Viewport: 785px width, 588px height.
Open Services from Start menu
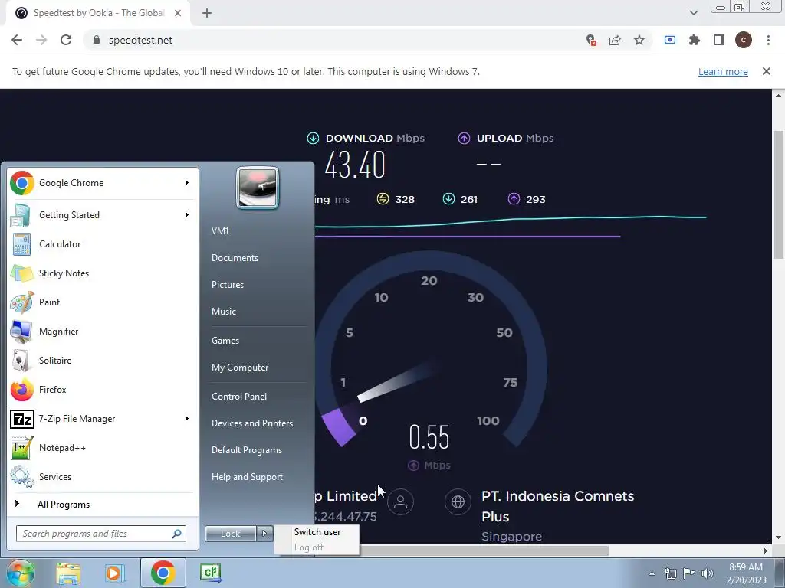pos(100,476)
